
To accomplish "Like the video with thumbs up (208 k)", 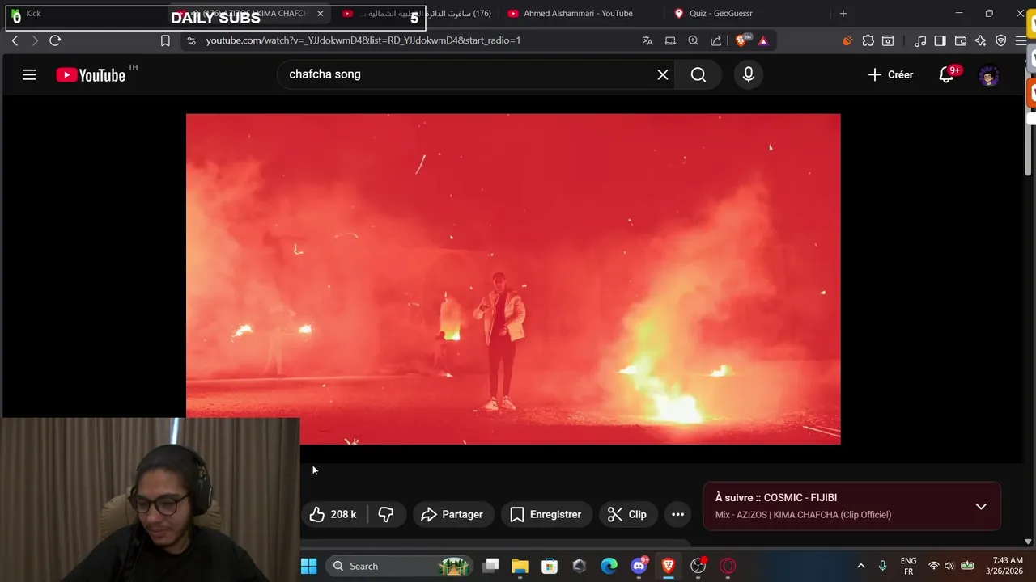I will point(334,514).
